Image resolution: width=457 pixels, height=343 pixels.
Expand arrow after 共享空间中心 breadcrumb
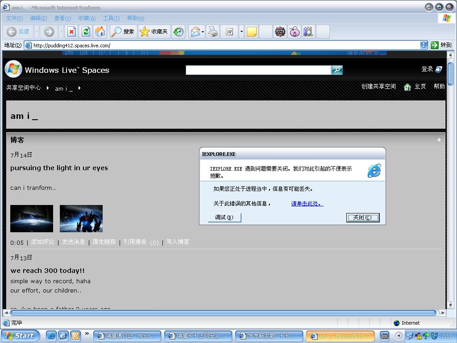pyautogui.click(x=48, y=88)
